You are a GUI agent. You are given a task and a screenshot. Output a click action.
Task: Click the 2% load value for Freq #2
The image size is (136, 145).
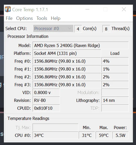[x=115, y=77]
